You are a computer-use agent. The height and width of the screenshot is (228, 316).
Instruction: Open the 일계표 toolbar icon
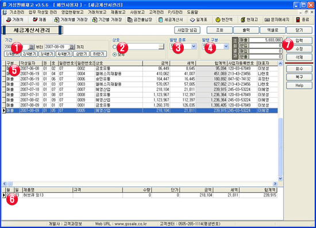199,20
